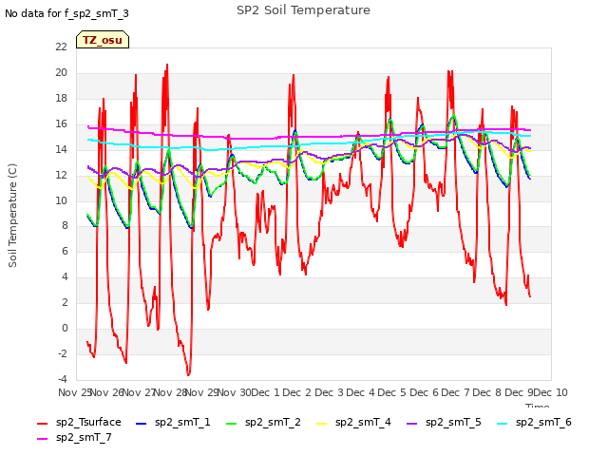The image size is (608, 456).
Task: Toggle sp2_smT_6 series in legend
Action: (x=543, y=422)
